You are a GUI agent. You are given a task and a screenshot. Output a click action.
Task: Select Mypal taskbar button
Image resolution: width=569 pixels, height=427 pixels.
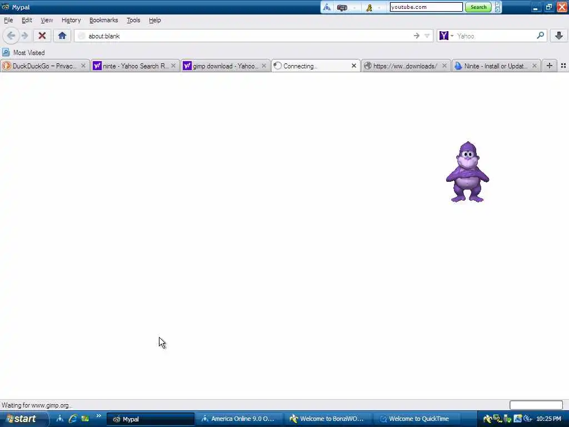[151, 419]
